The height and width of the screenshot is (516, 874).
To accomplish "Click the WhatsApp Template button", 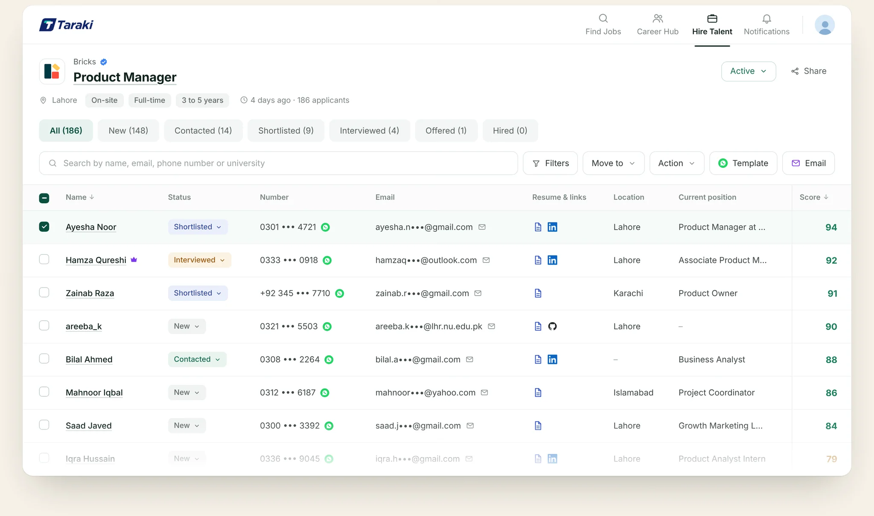I will (x=743, y=163).
